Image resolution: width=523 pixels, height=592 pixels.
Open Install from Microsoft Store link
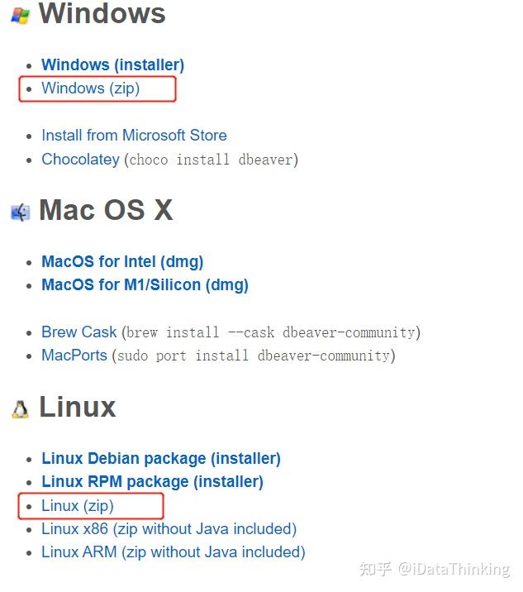pos(135,135)
